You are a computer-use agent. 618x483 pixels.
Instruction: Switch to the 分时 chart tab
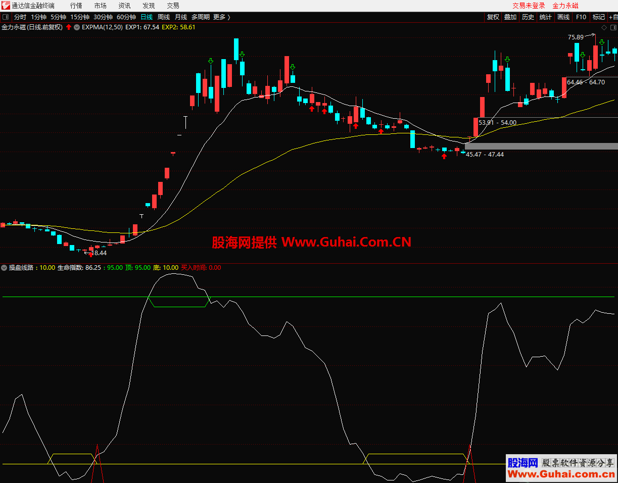tap(20, 17)
